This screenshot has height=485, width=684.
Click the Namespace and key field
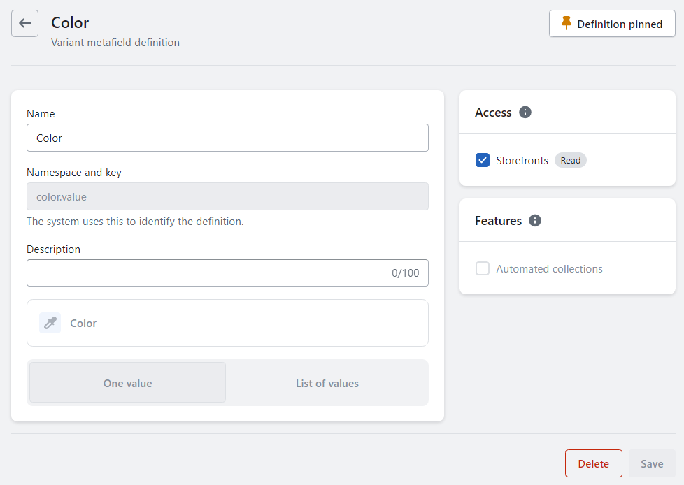coord(227,196)
